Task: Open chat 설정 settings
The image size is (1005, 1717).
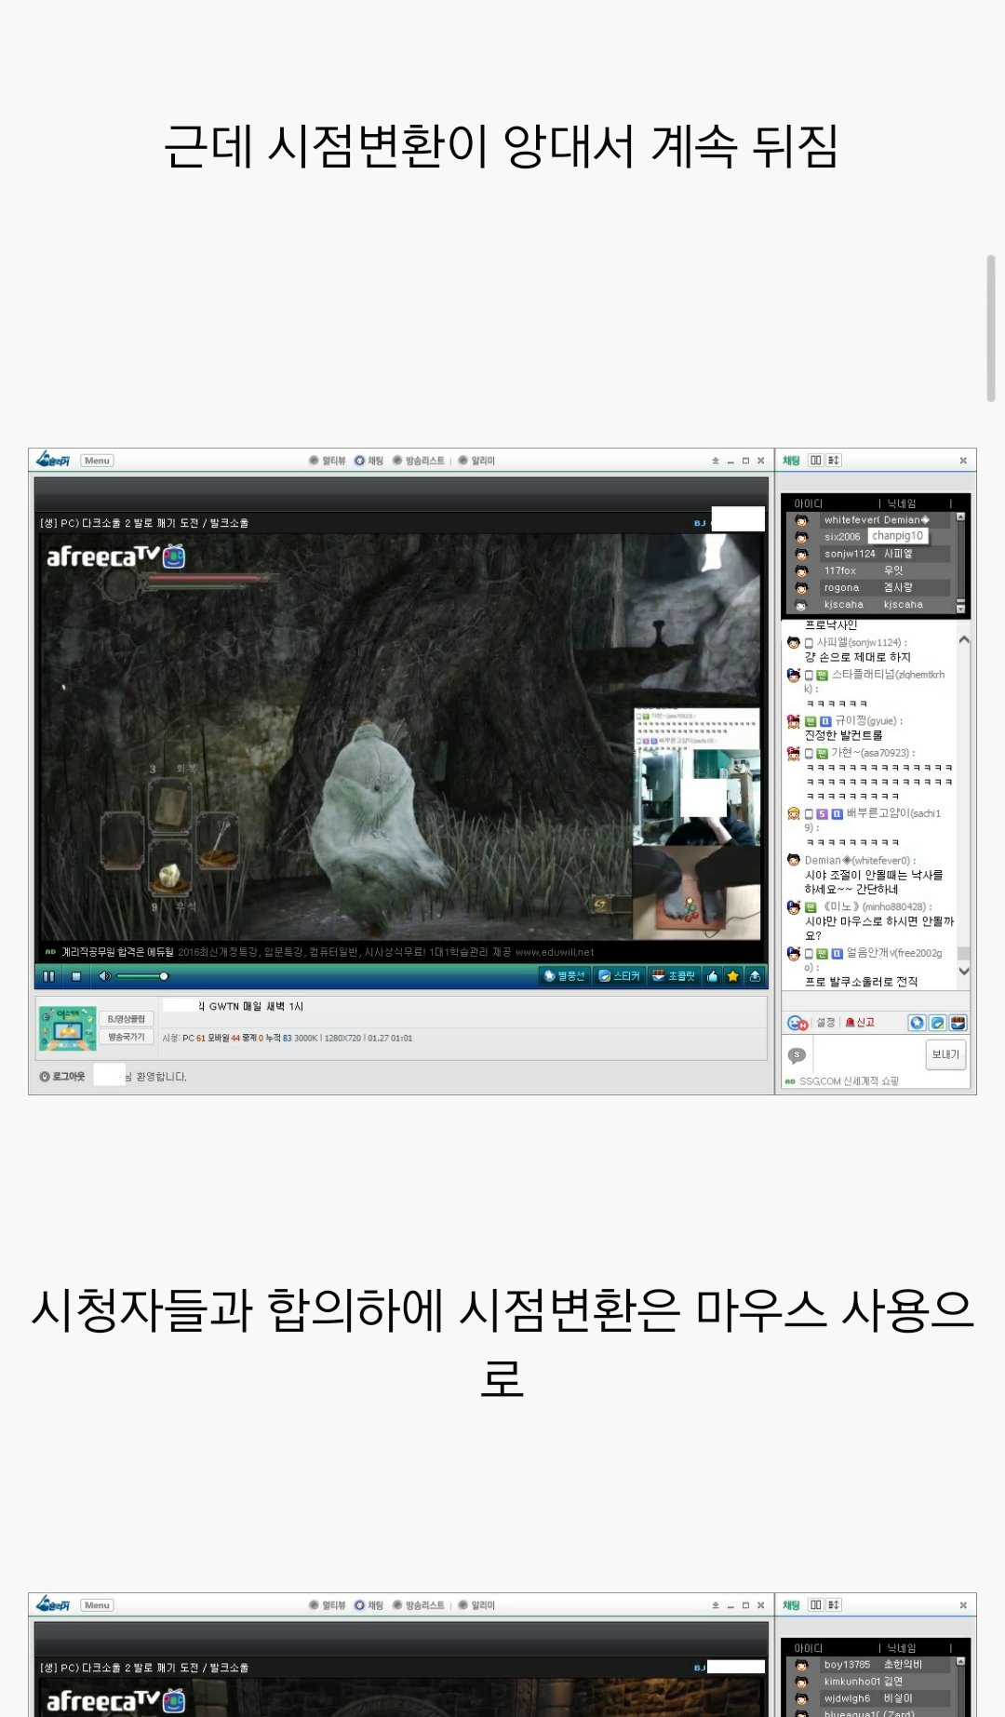Action: [825, 1023]
